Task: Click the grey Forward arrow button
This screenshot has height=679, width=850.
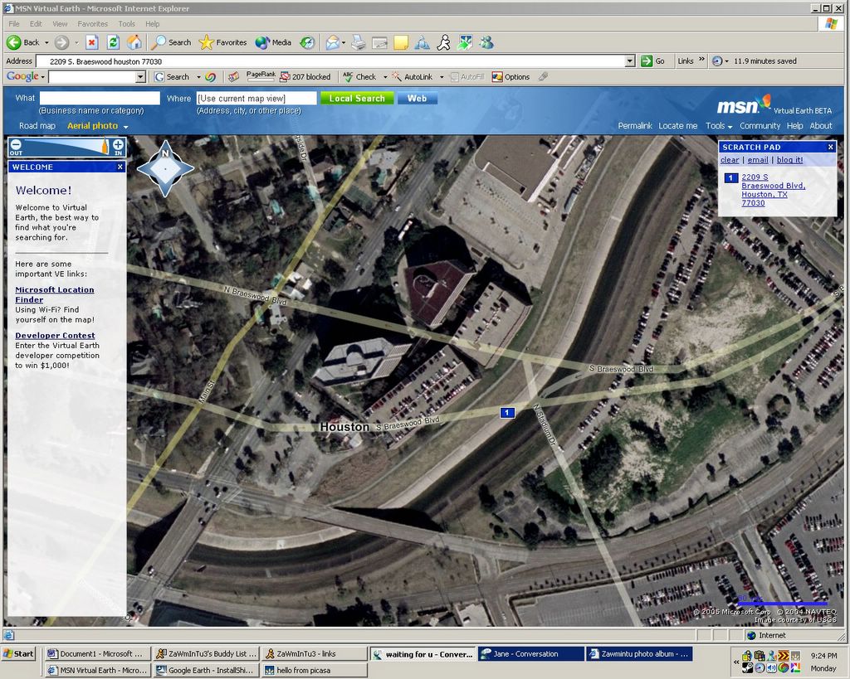Action: [61, 42]
